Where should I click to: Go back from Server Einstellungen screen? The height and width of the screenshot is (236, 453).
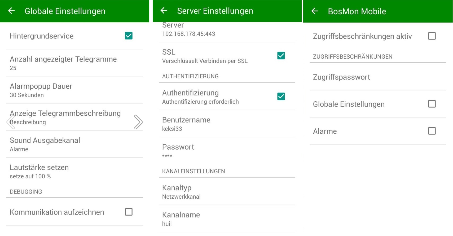164,11
